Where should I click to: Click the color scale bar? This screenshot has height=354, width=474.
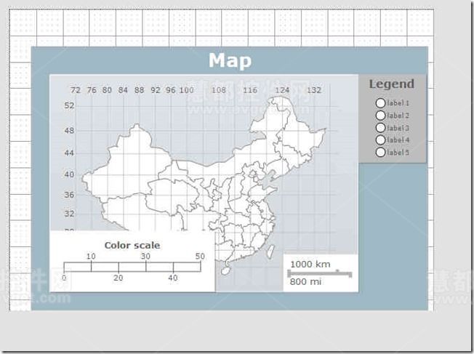[132, 267]
